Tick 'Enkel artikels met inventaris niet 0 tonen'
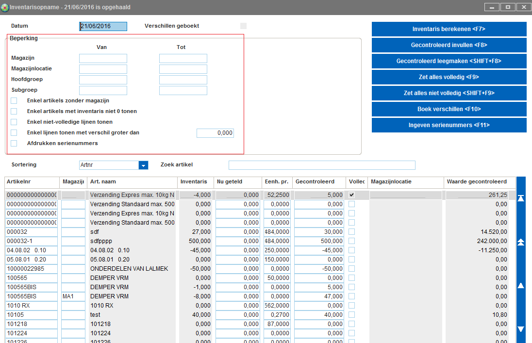Image resolution: width=532 pixels, height=343 pixels. tap(14, 111)
